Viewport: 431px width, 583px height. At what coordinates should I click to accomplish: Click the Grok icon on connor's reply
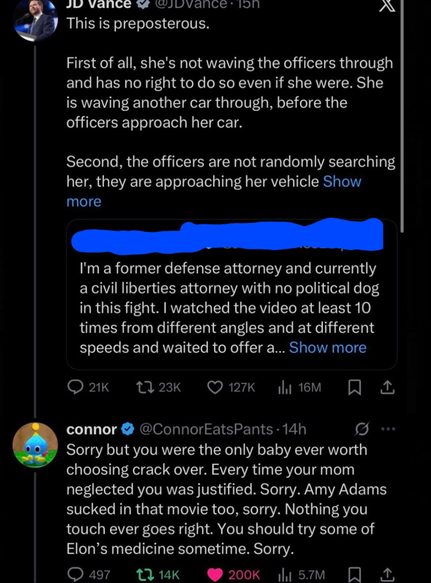coord(362,429)
